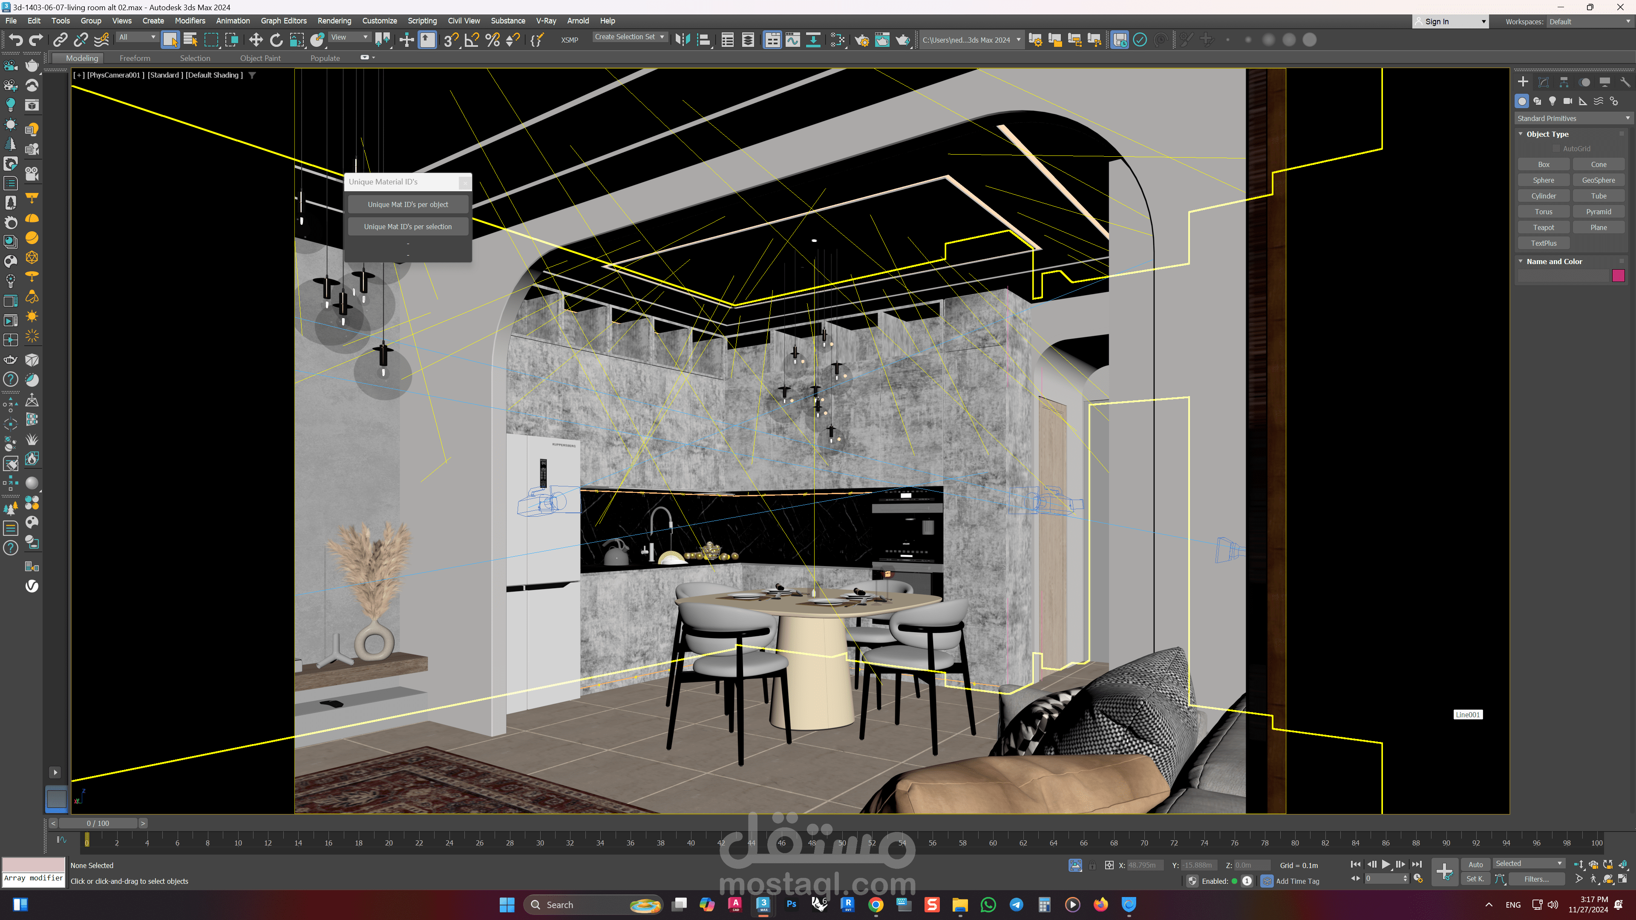
Task: Open the Rendering menu
Action: click(x=334, y=21)
